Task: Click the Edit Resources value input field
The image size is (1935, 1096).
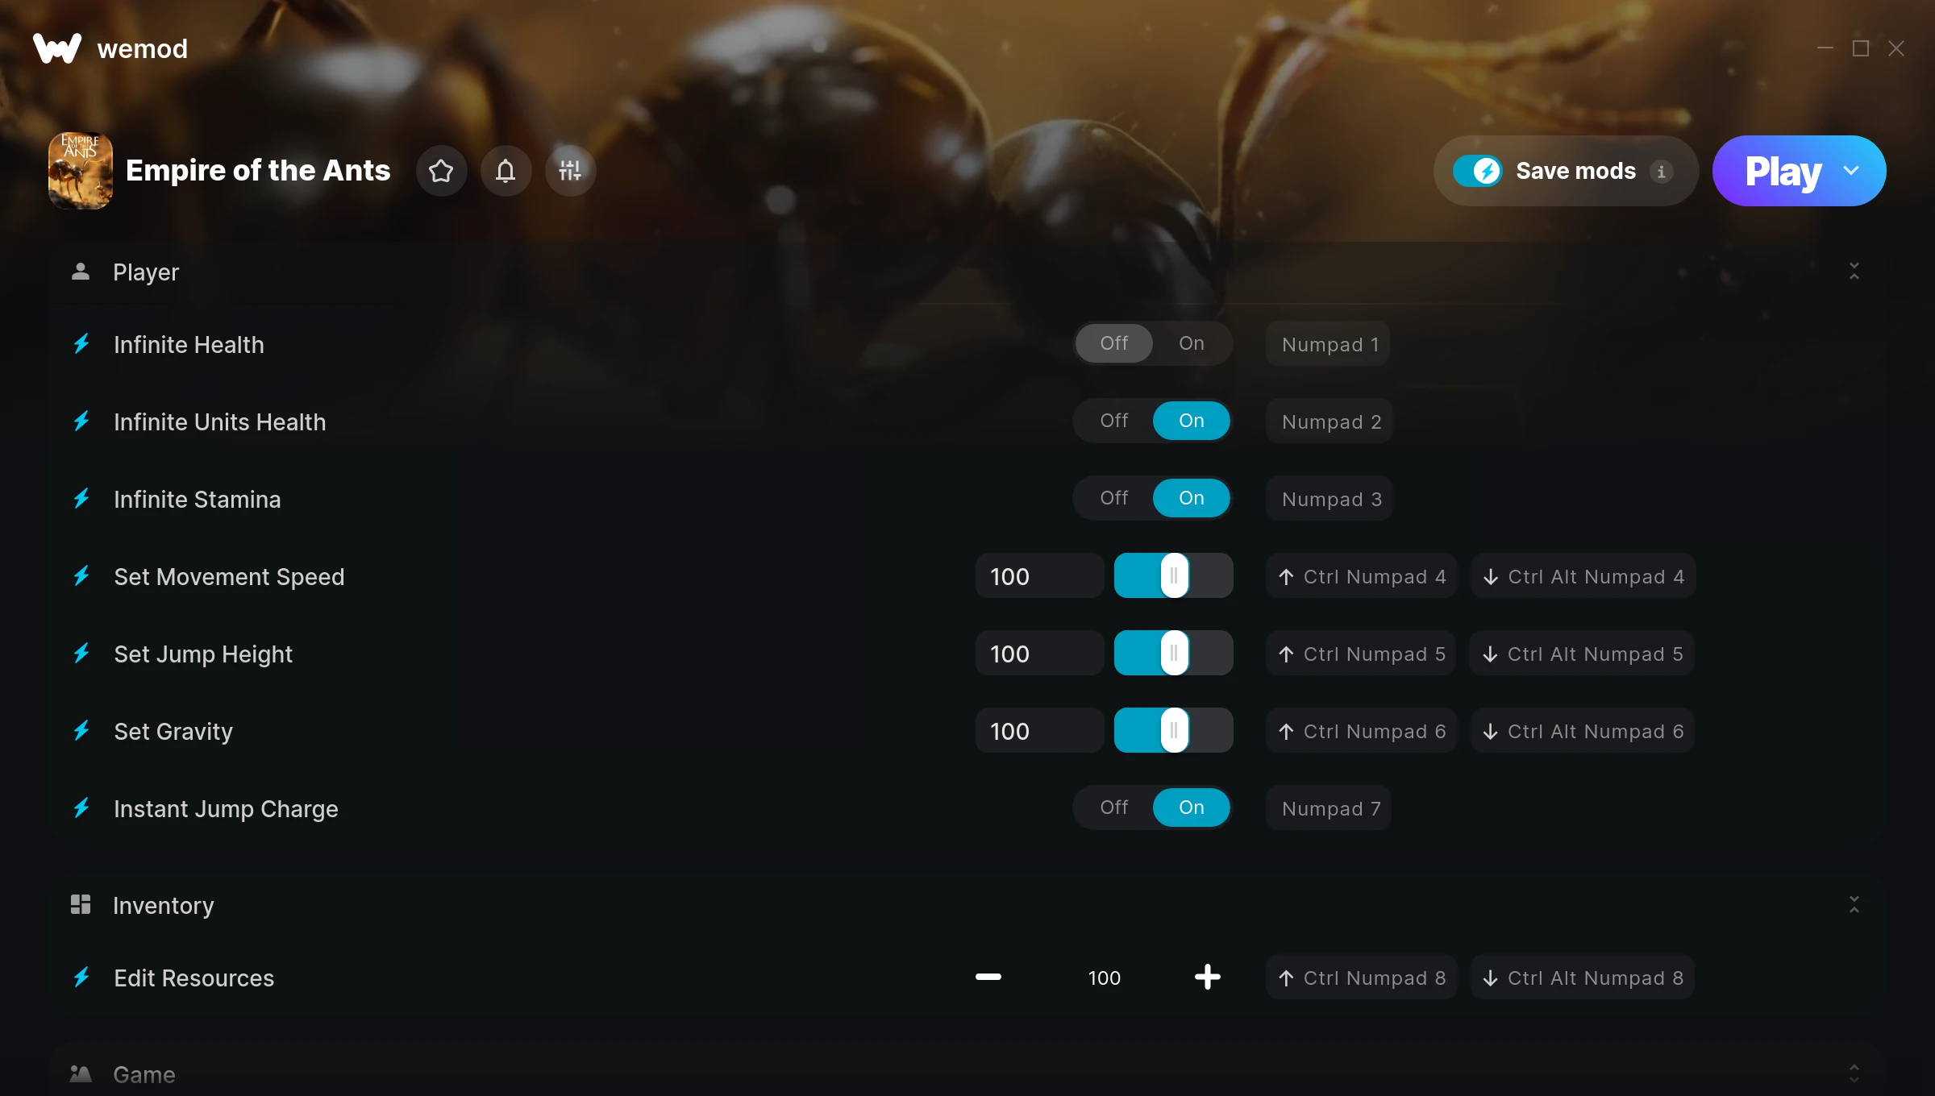Action: pos(1105,978)
